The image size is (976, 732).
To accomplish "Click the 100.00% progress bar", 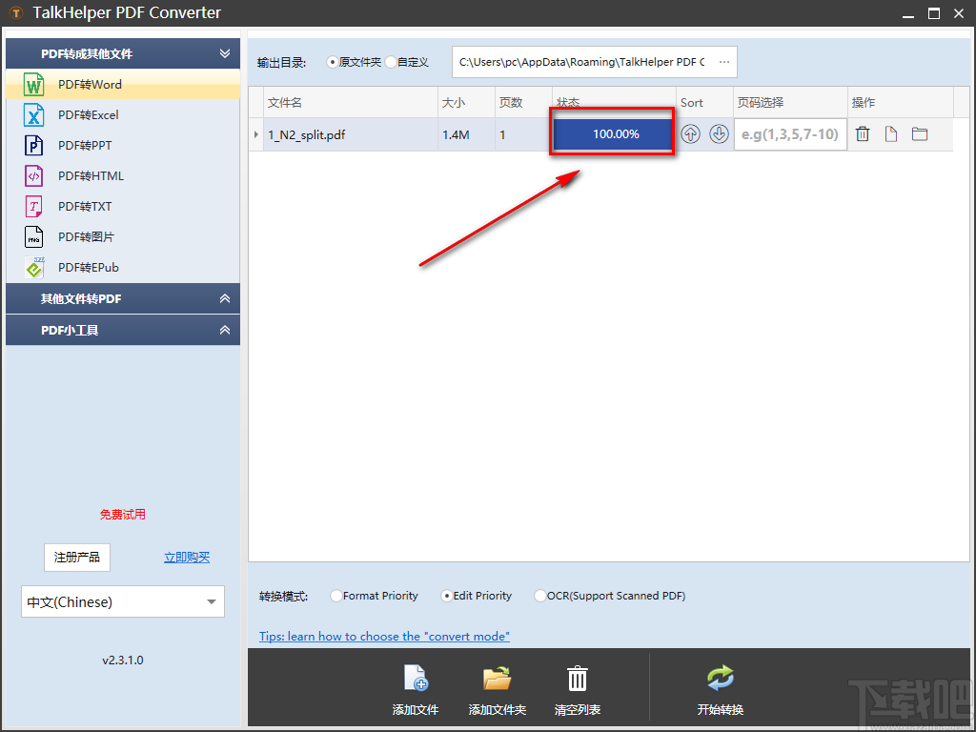I will [x=612, y=133].
